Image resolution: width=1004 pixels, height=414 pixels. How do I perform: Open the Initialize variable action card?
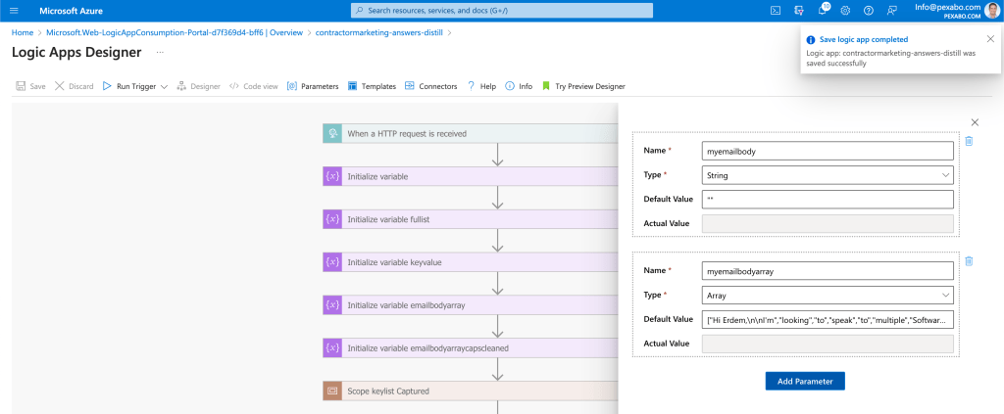pos(471,176)
